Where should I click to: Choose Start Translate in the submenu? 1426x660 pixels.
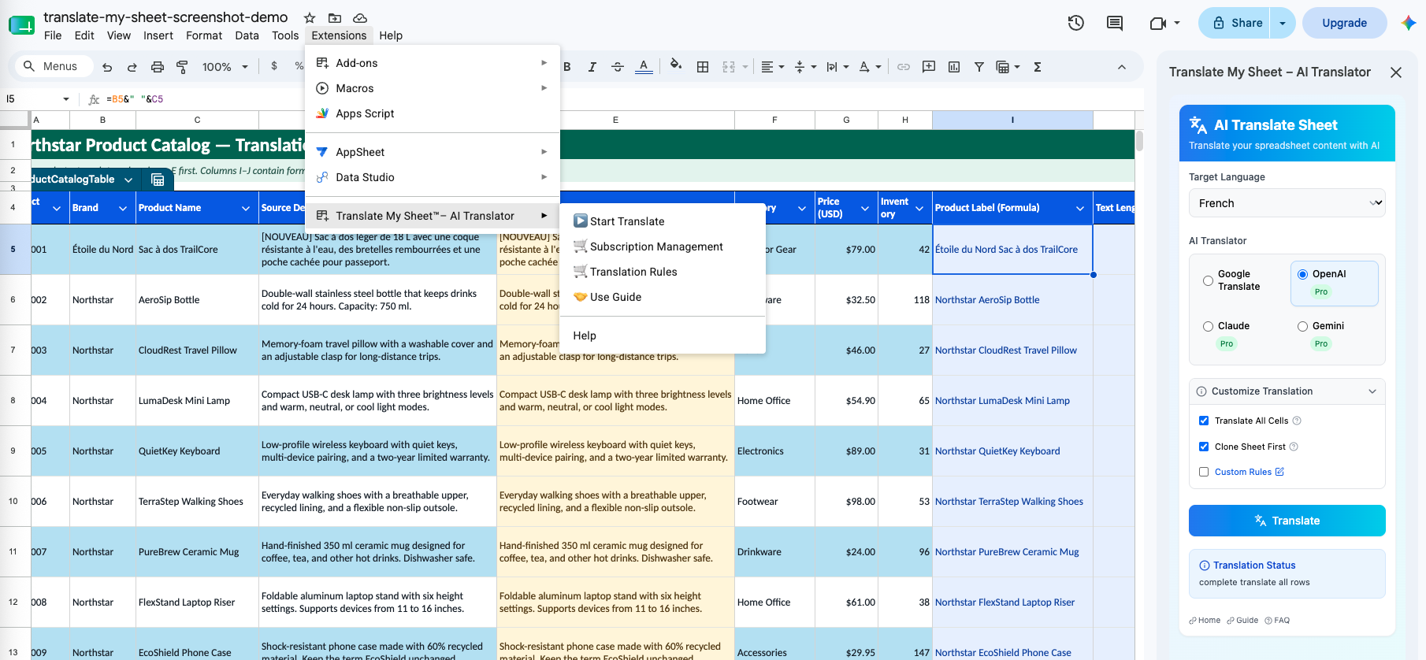pyautogui.click(x=663, y=221)
